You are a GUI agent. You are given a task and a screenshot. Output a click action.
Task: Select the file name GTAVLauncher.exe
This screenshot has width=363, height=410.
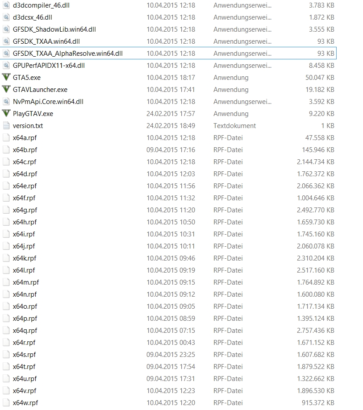click(40, 90)
